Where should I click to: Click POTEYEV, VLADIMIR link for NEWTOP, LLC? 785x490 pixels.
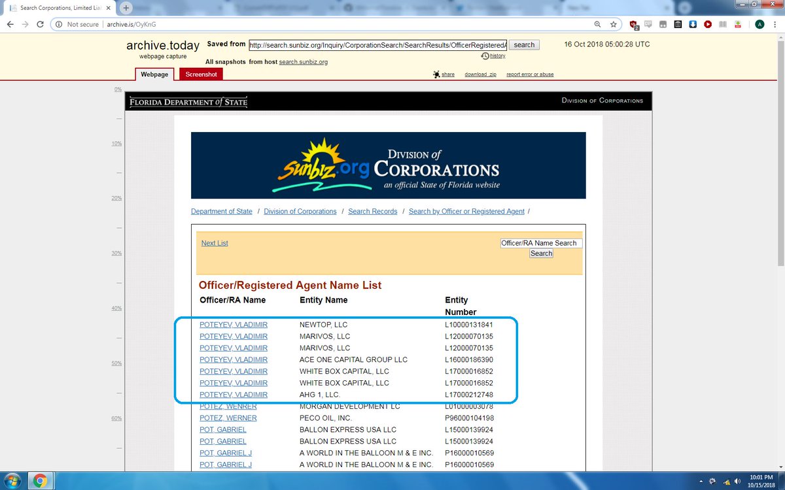pyautogui.click(x=234, y=325)
